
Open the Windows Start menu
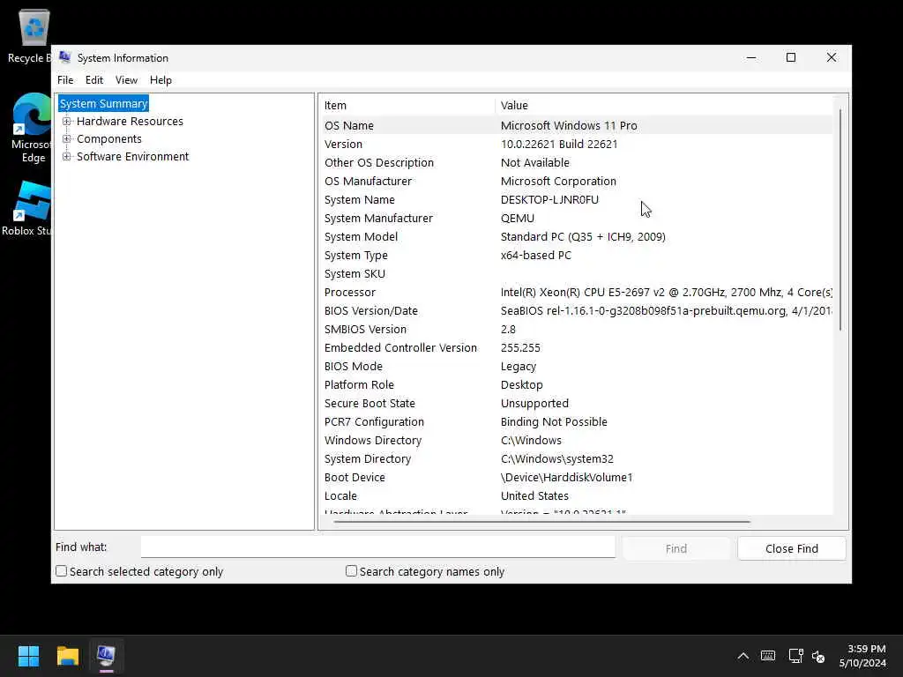point(28,656)
